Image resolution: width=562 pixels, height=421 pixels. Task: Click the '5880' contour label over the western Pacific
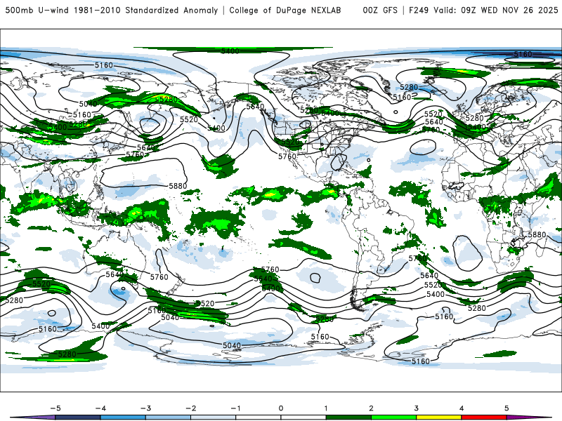click(178, 186)
